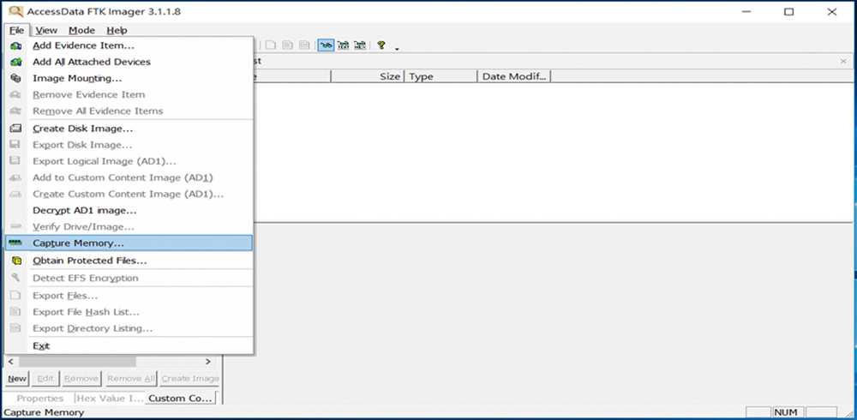This screenshot has height=420, width=857.
Task: Sort file list by Size column
Action: 368,76
